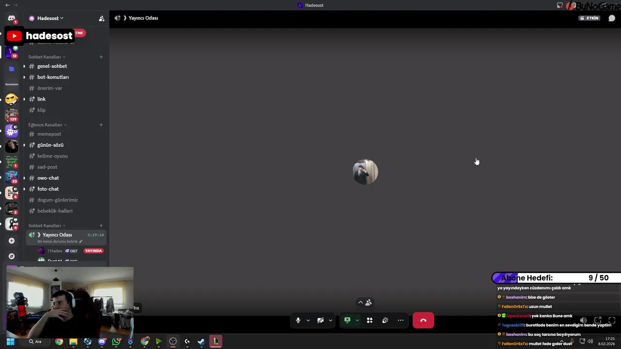Open Steam from the taskbar
Image resolution: width=621 pixels, height=349 pixels.
pos(201,342)
